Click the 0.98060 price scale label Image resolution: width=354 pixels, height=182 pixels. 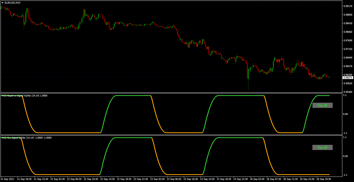click(x=348, y=32)
